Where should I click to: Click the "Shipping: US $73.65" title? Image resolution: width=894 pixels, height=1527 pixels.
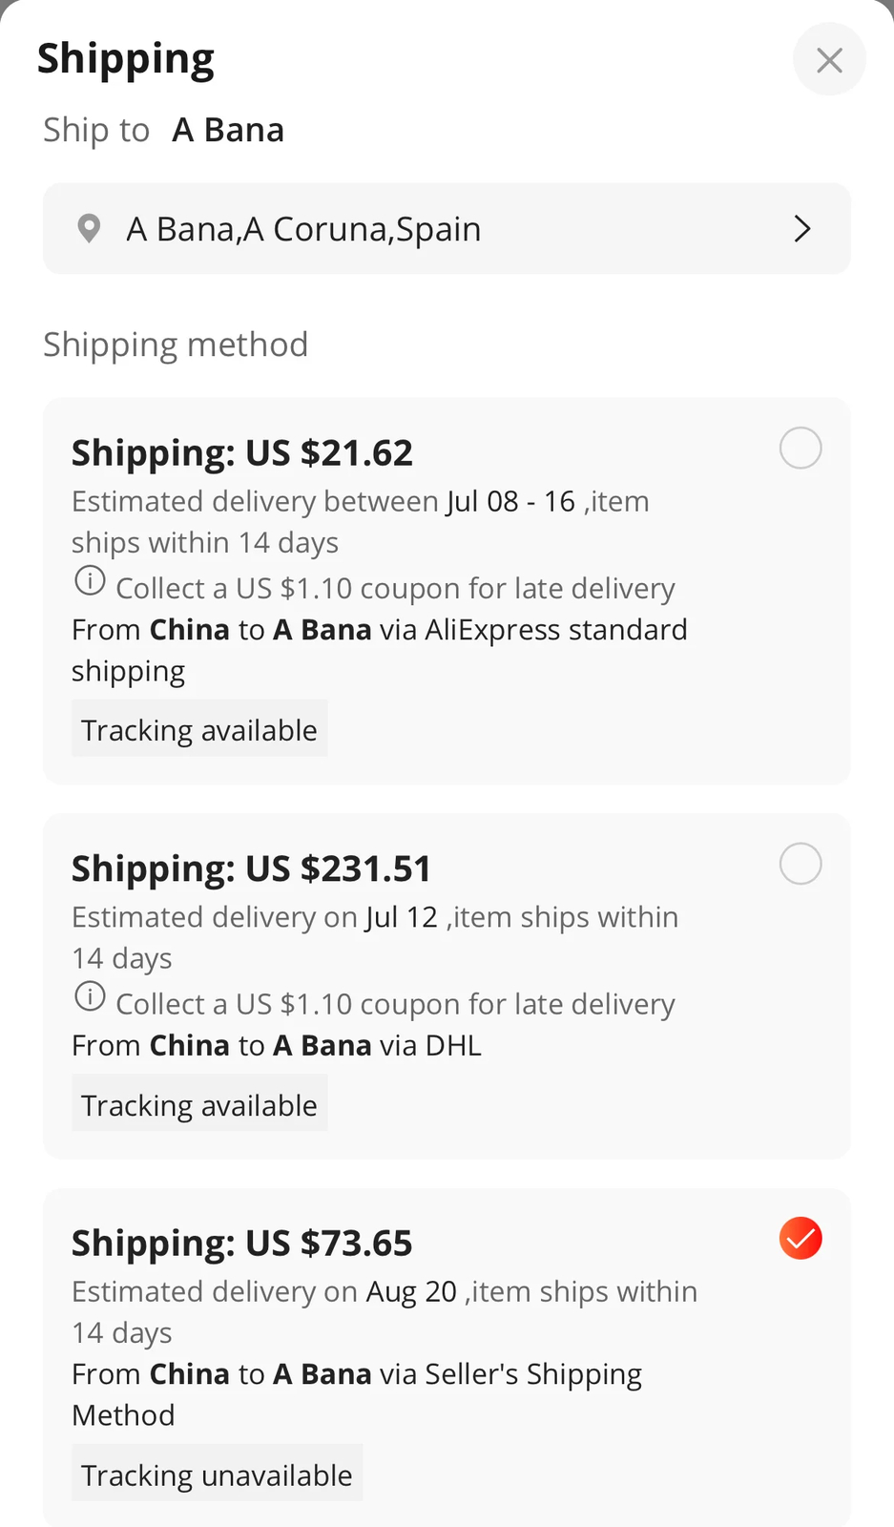[x=242, y=1244]
